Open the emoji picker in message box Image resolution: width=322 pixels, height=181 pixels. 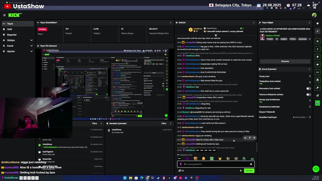(251, 164)
